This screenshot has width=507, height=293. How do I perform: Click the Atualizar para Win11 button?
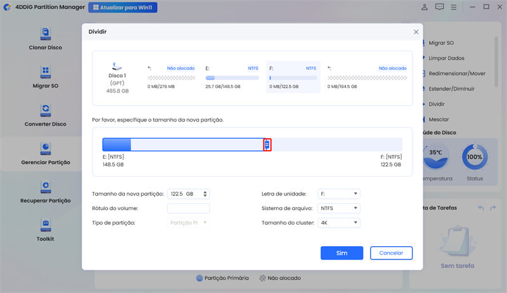tap(123, 8)
